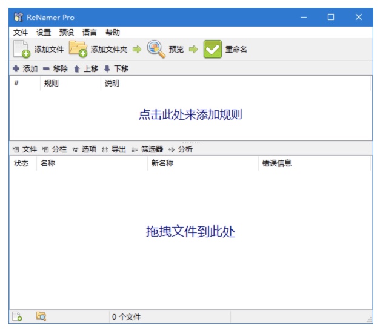380x331 pixels.
Task: Click the 添加文件夹 folder icon
Action: 78,49
